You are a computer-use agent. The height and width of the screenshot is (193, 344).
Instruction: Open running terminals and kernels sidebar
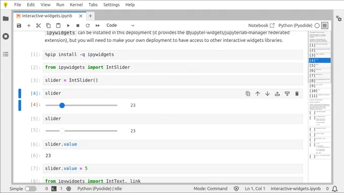pos(6,36)
